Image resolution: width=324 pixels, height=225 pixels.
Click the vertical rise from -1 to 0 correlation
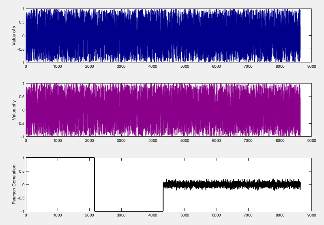tap(163, 197)
